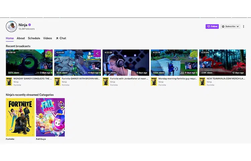251x161 pixels.
Task: Click the arrow icon beside Chat
Action: click(x=57, y=39)
